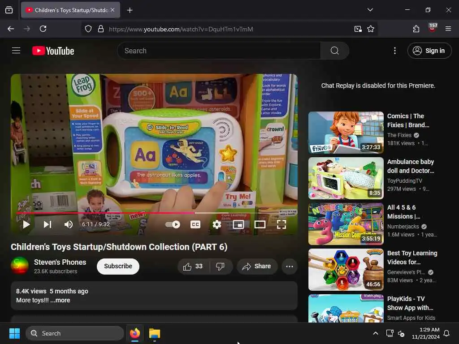Enable miniplayer mode
The width and height of the screenshot is (459, 344).
238,224
